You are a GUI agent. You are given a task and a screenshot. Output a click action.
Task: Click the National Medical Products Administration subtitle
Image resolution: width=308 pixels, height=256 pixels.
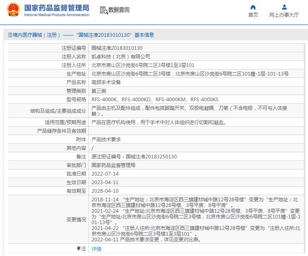[x=57, y=15]
